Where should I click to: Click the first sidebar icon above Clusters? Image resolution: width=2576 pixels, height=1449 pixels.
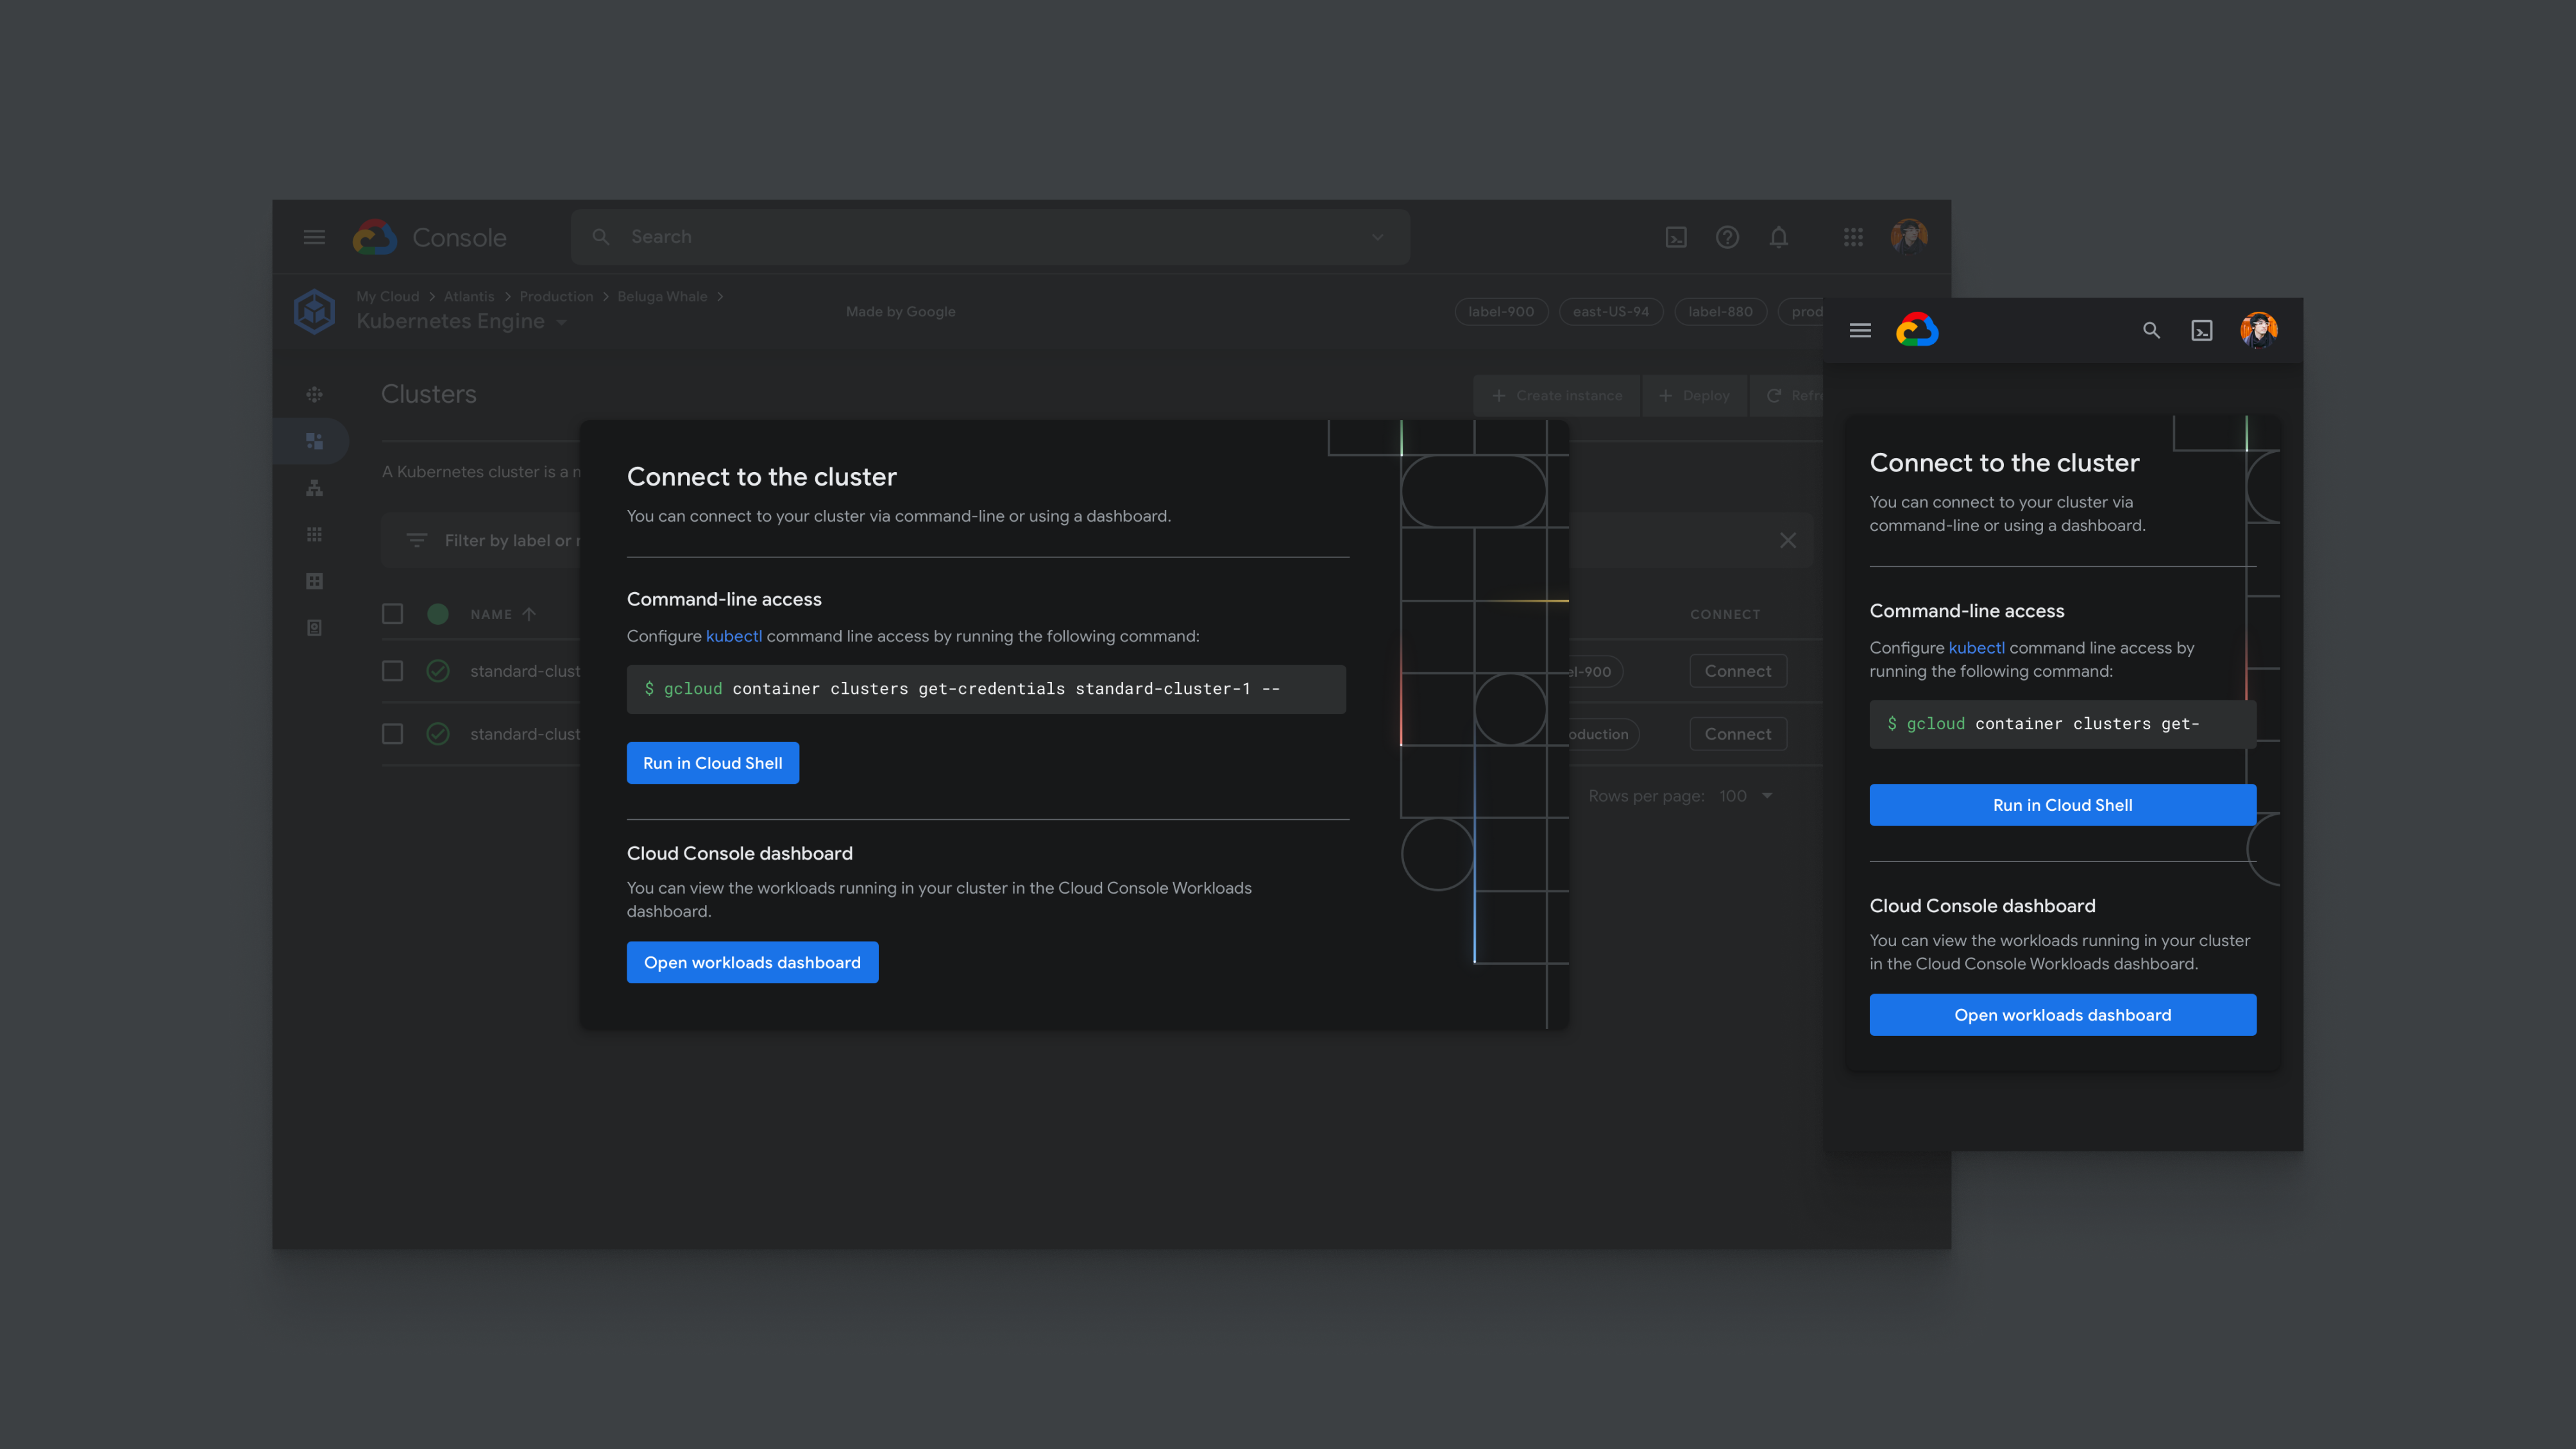pos(314,394)
